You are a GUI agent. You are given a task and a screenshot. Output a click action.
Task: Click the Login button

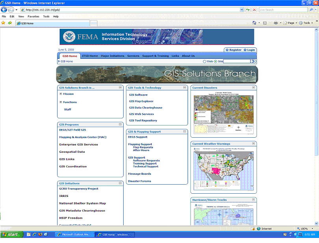249,50
